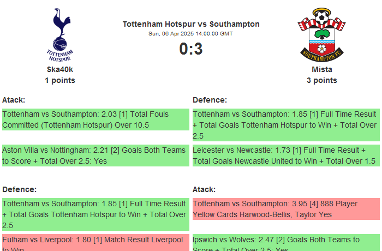Click the lower-left Defence section heading
This screenshot has width=382, height=251.
[x=20, y=189]
